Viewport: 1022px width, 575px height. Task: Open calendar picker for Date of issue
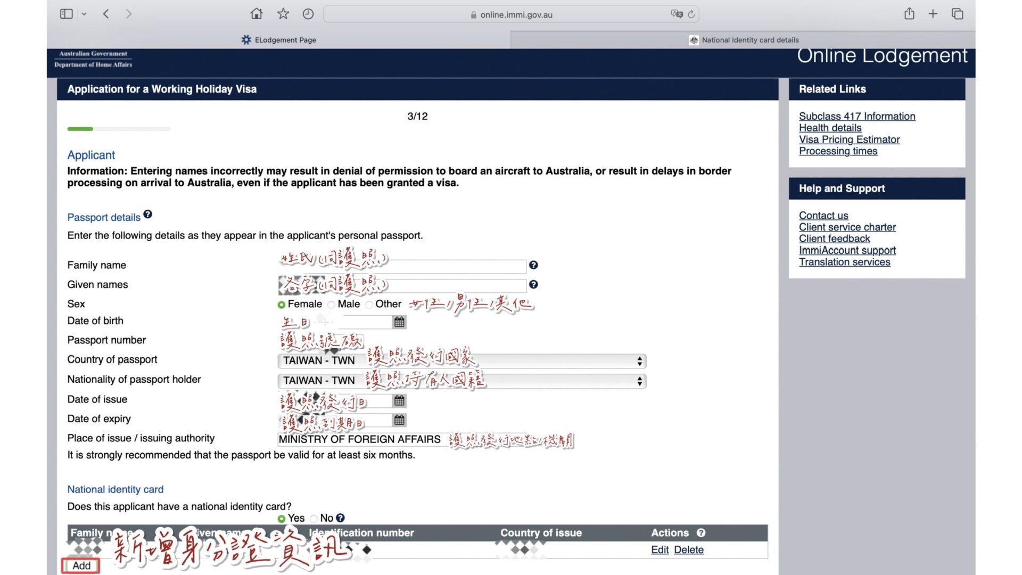point(399,401)
